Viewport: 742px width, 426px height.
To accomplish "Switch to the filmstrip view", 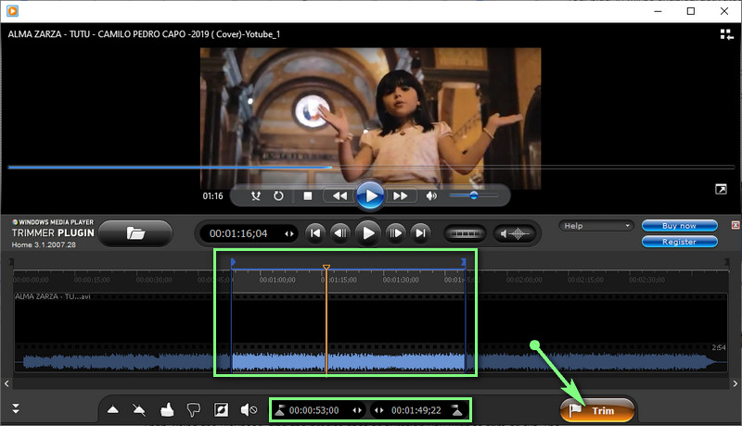I will [465, 233].
